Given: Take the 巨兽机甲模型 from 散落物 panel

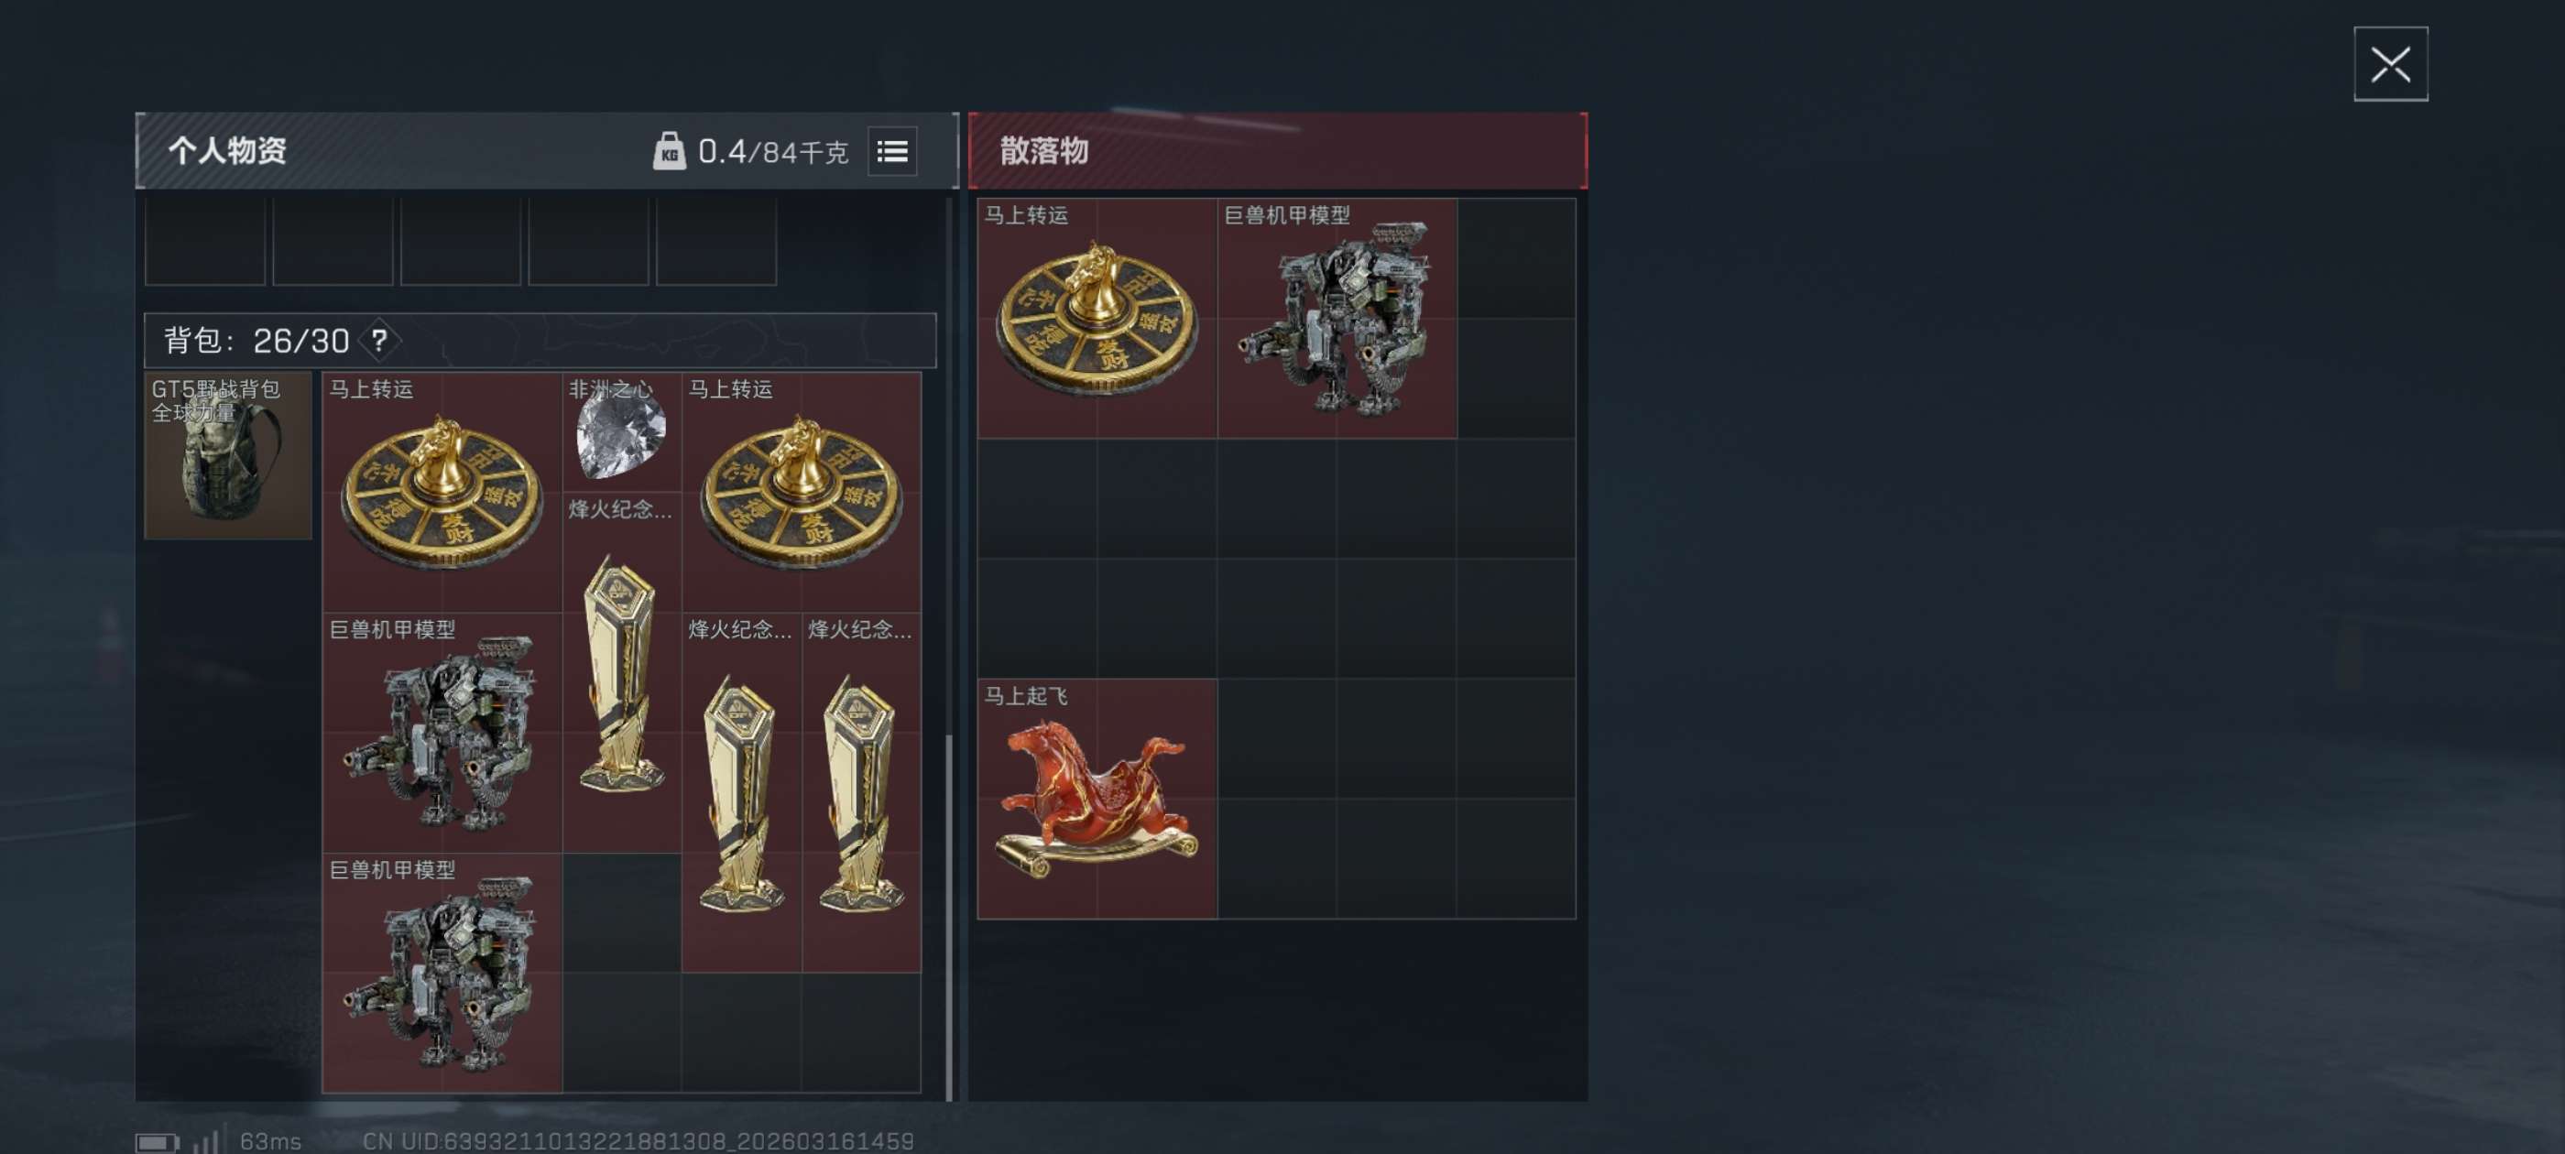Looking at the screenshot, I should tap(1337, 318).
